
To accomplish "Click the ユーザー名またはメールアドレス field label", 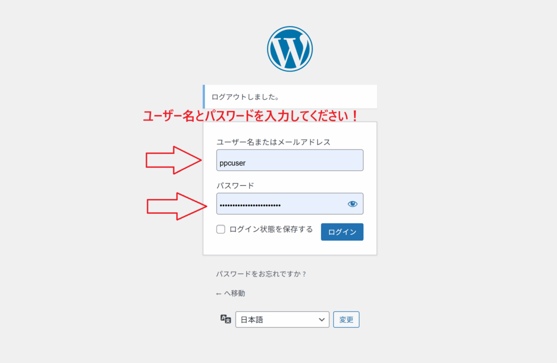I will coord(274,142).
